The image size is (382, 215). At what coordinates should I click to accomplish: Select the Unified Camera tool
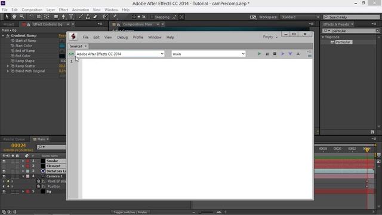pos(39,17)
